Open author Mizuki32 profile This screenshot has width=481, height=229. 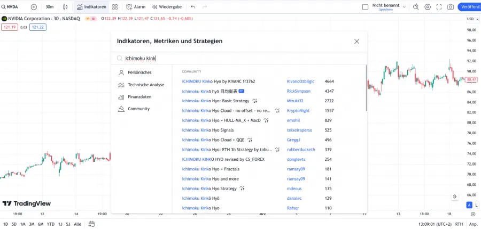tap(295, 101)
